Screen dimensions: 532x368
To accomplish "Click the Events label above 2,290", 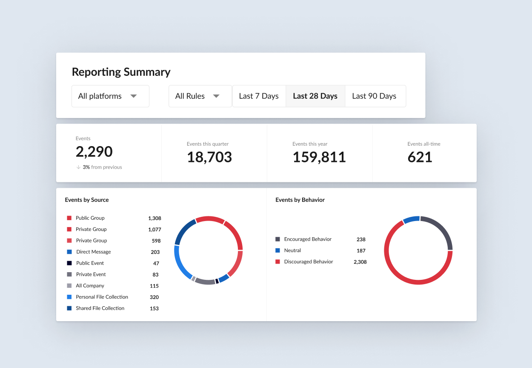I will (x=83, y=138).
